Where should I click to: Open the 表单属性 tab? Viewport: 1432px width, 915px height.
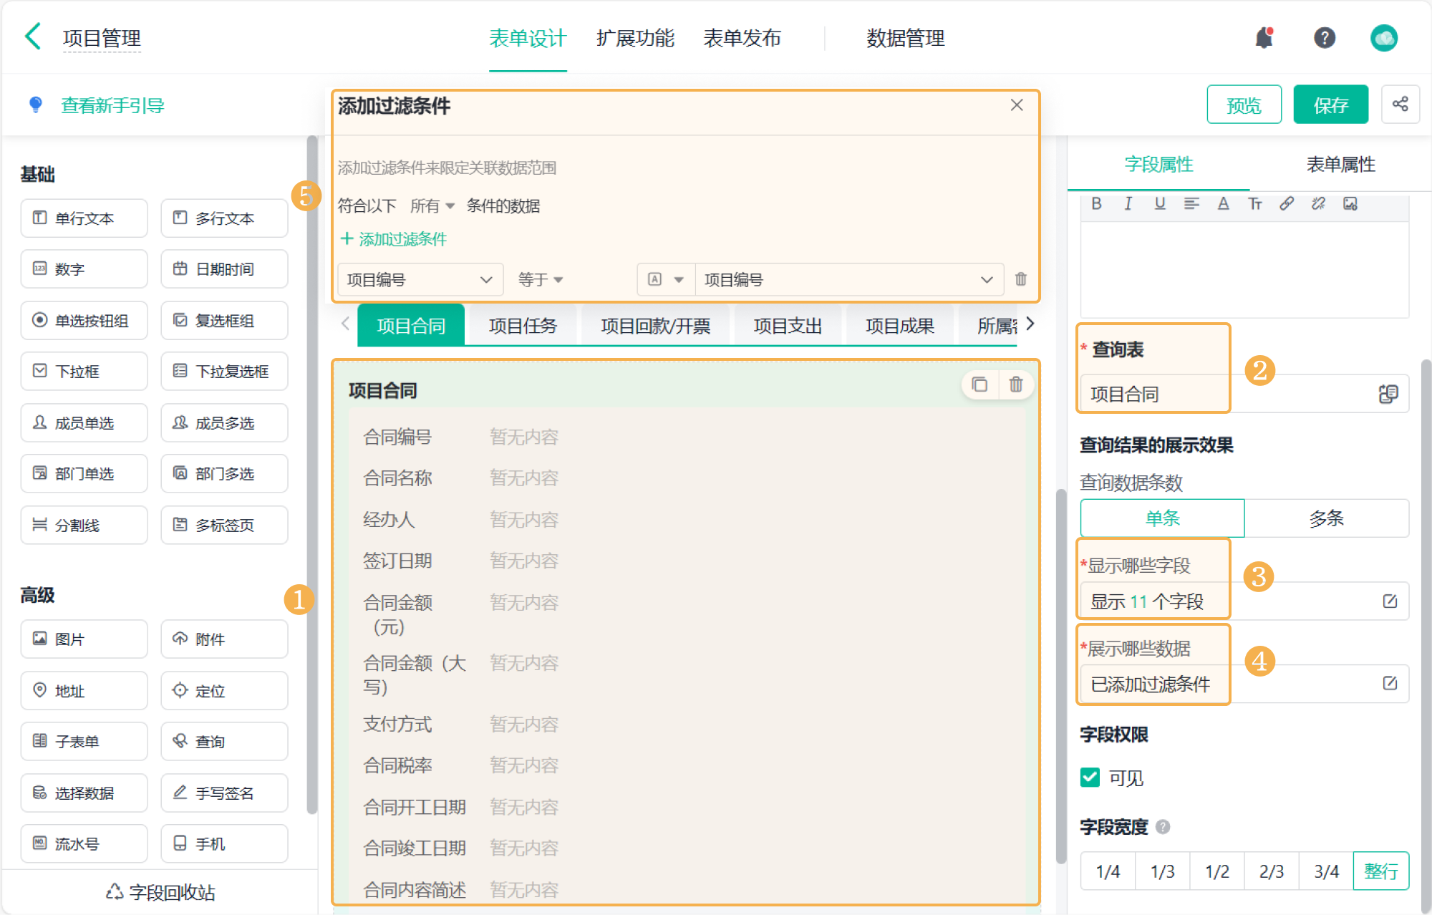[x=1340, y=165]
